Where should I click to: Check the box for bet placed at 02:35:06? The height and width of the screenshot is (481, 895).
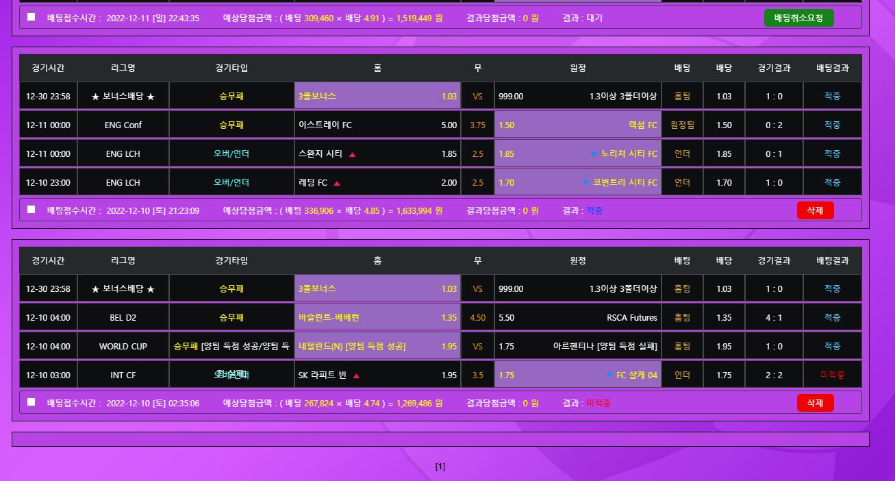31,402
